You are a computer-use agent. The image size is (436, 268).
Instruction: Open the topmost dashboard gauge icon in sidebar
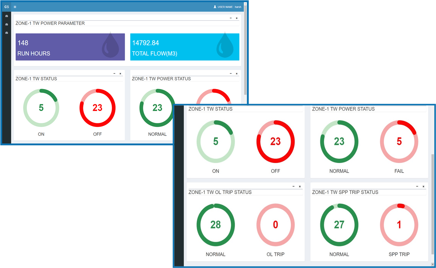(6, 16)
